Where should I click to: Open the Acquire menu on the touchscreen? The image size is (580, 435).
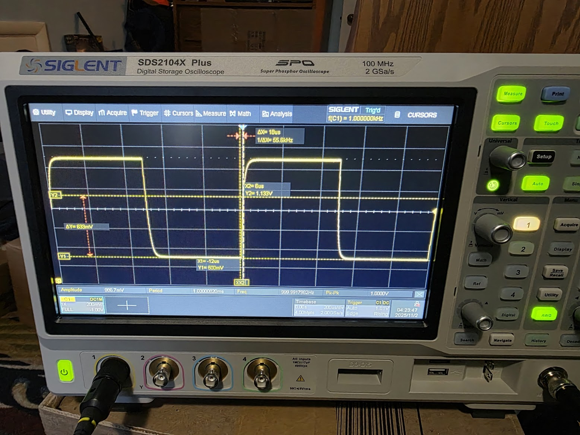[x=112, y=113]
